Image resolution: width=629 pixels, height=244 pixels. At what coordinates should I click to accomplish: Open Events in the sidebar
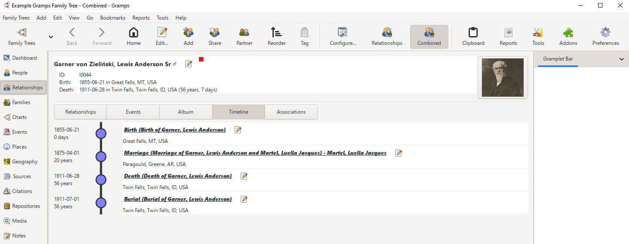pyautogui.click(x=24, y=132)
